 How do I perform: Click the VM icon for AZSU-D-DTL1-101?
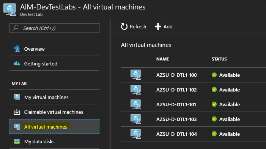tap(136, 104)
